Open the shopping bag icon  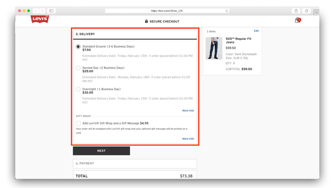298,20
